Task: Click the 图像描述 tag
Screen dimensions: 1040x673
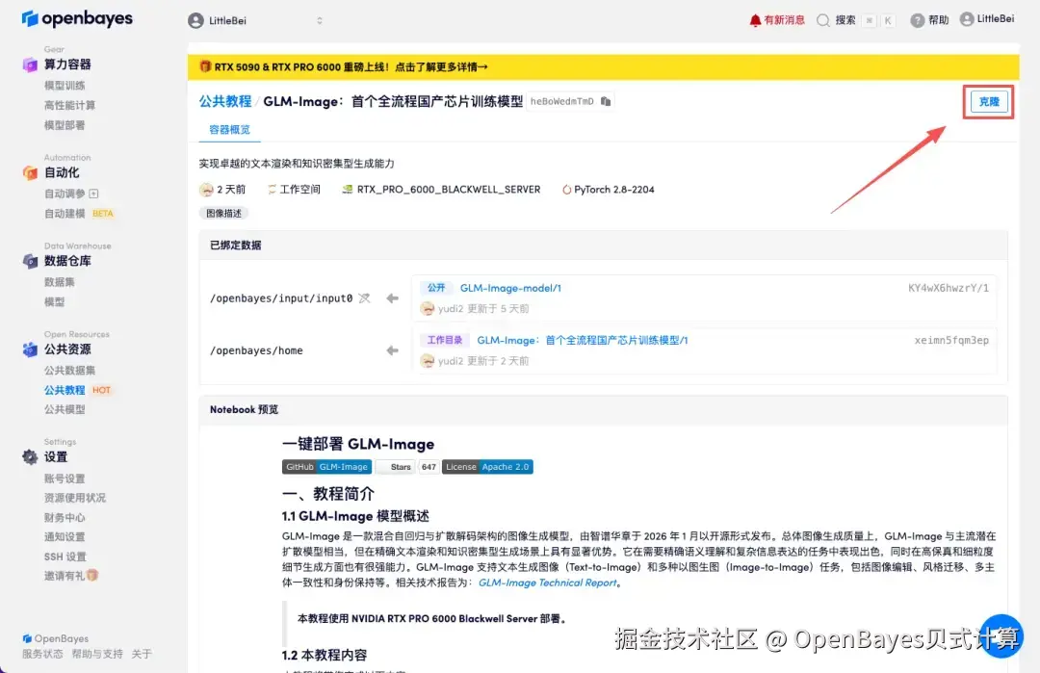Action: tap(223, 213)
